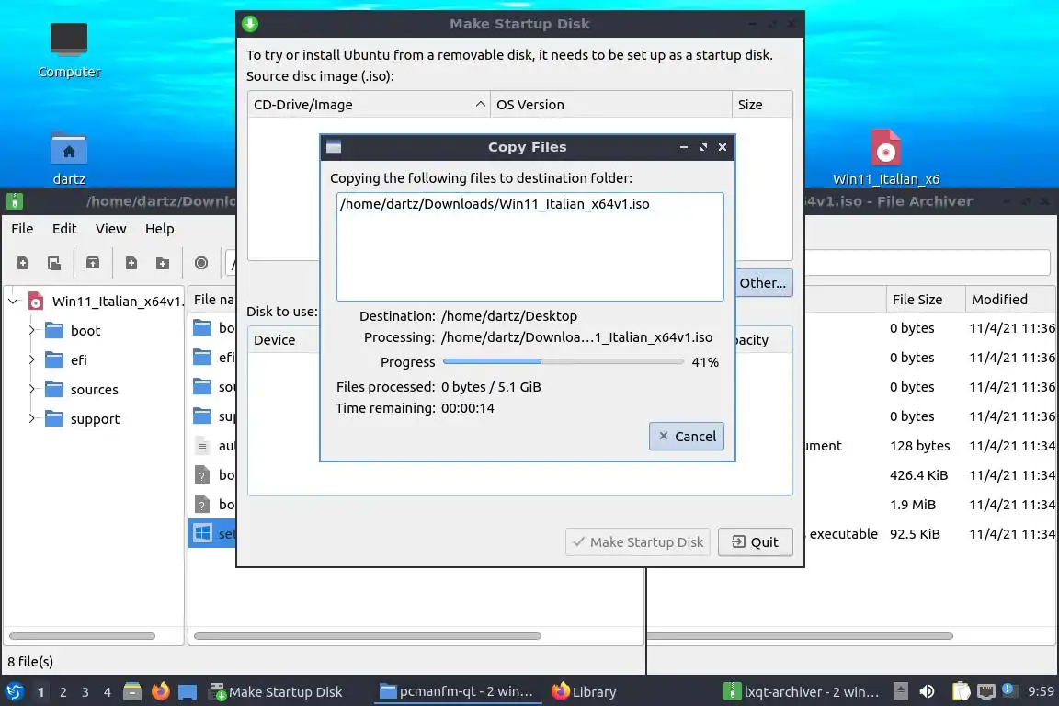Switch to lxqt-archiver taskbar entry
This screenshot has width=1059, height=706.
point(802,691)
